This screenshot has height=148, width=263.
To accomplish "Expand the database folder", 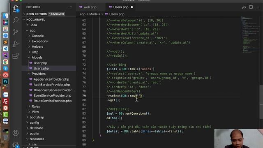I will (37, 128).
